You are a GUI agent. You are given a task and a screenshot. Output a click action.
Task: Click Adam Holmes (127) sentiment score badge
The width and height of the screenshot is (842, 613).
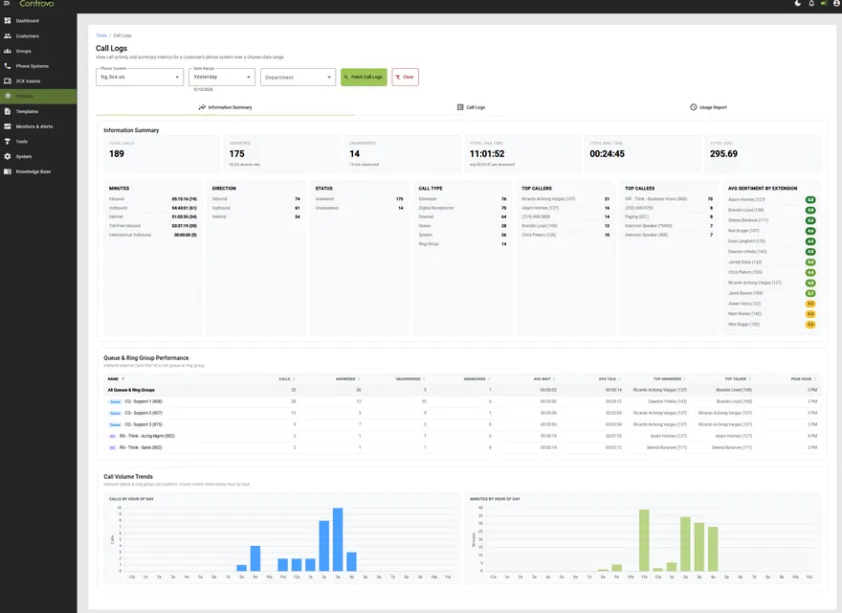(x=810, y=200)
